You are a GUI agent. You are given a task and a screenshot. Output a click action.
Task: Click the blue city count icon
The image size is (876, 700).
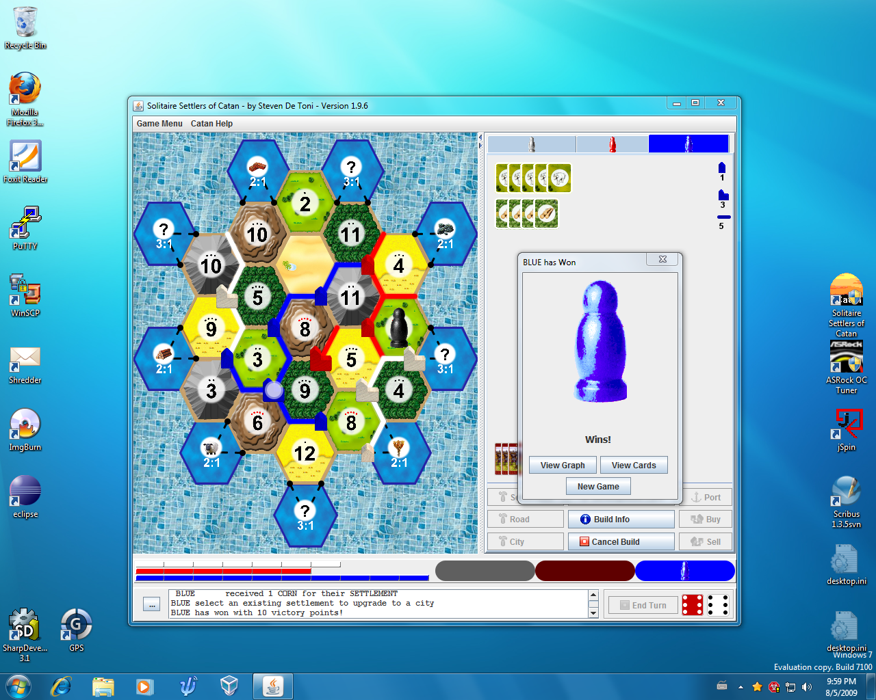[723, 195]
